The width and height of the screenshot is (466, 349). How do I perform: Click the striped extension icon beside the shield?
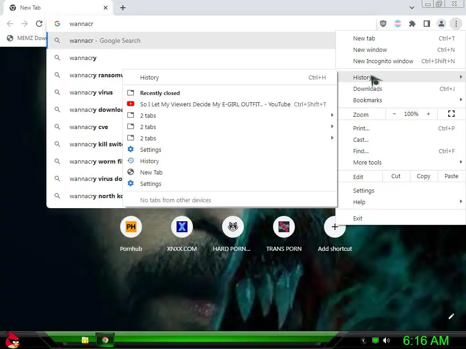point(398,24)
